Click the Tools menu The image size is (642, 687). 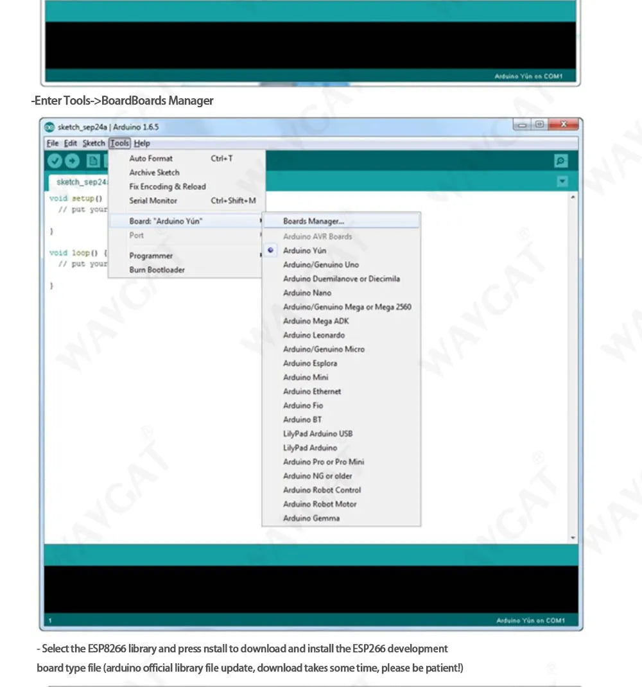coord(119,143)
